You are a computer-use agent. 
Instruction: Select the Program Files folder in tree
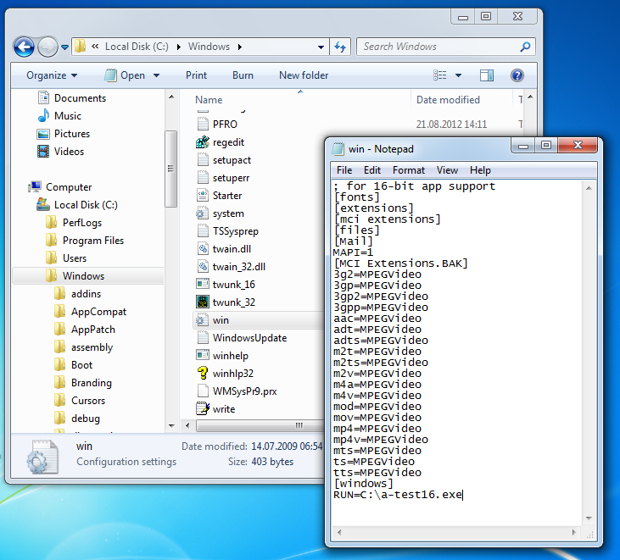click(92, 241)
